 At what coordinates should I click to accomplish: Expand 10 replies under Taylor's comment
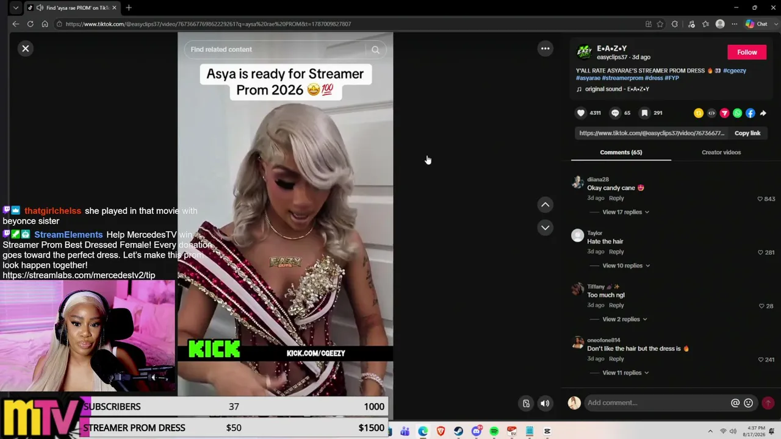[626, 266]
